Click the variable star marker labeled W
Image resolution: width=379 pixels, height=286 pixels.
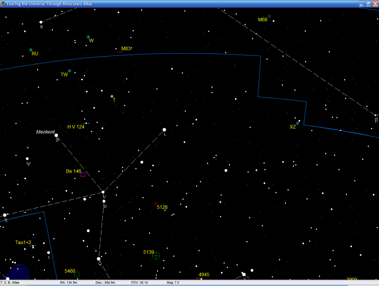click(88, 37)
